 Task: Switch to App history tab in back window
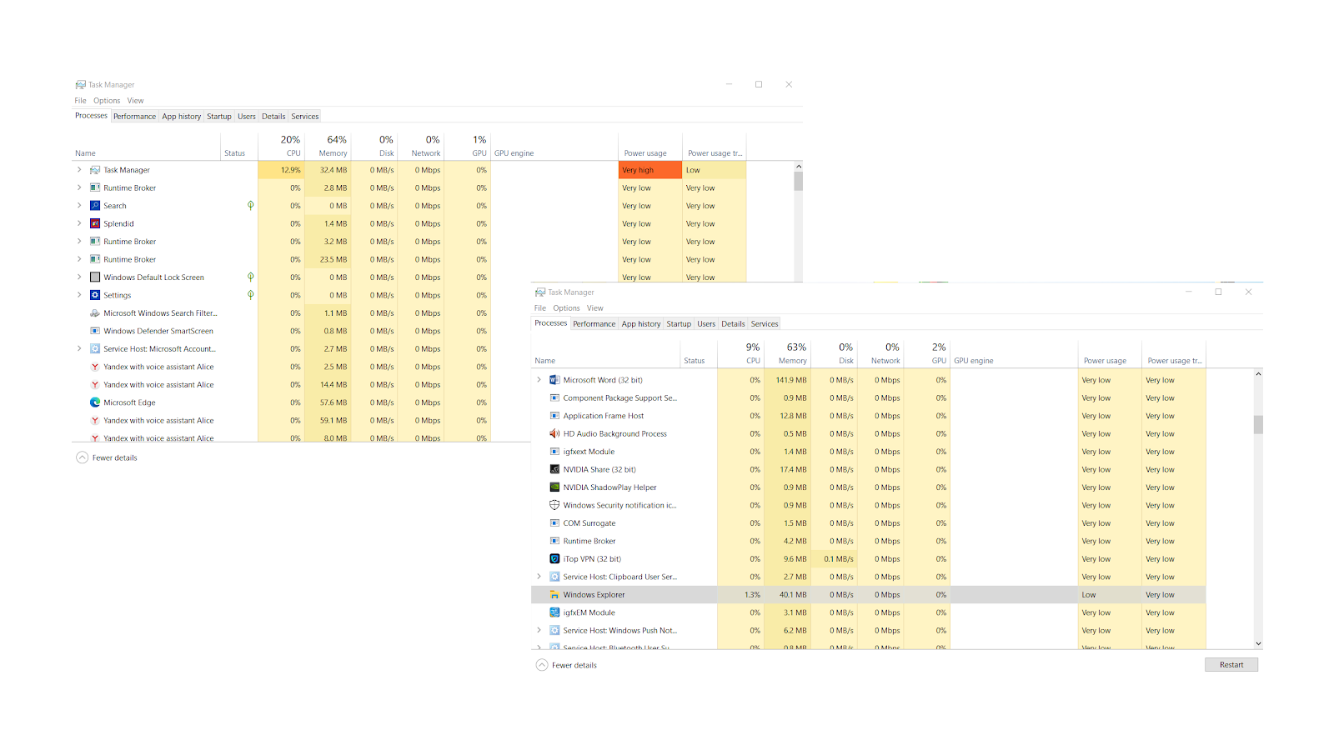[x=182, y=117]
